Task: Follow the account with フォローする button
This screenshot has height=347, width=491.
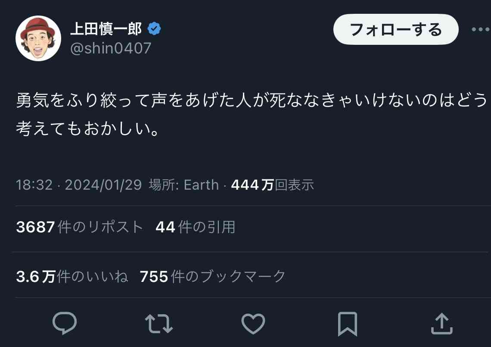Action: click(x=396, y=29)
